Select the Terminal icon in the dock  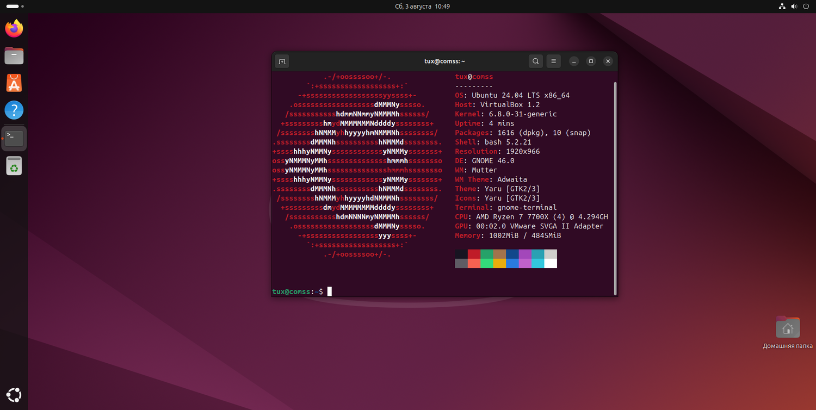click(x=14, y=138)
